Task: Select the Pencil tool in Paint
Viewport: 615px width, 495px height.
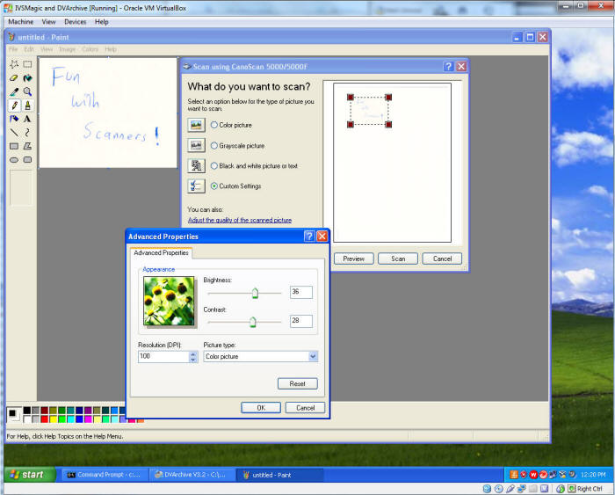Action: point(14,106)
